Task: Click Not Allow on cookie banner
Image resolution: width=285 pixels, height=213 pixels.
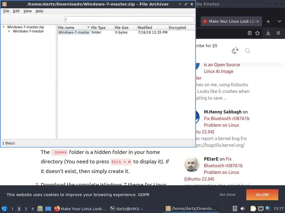Action: click(227, 194)
